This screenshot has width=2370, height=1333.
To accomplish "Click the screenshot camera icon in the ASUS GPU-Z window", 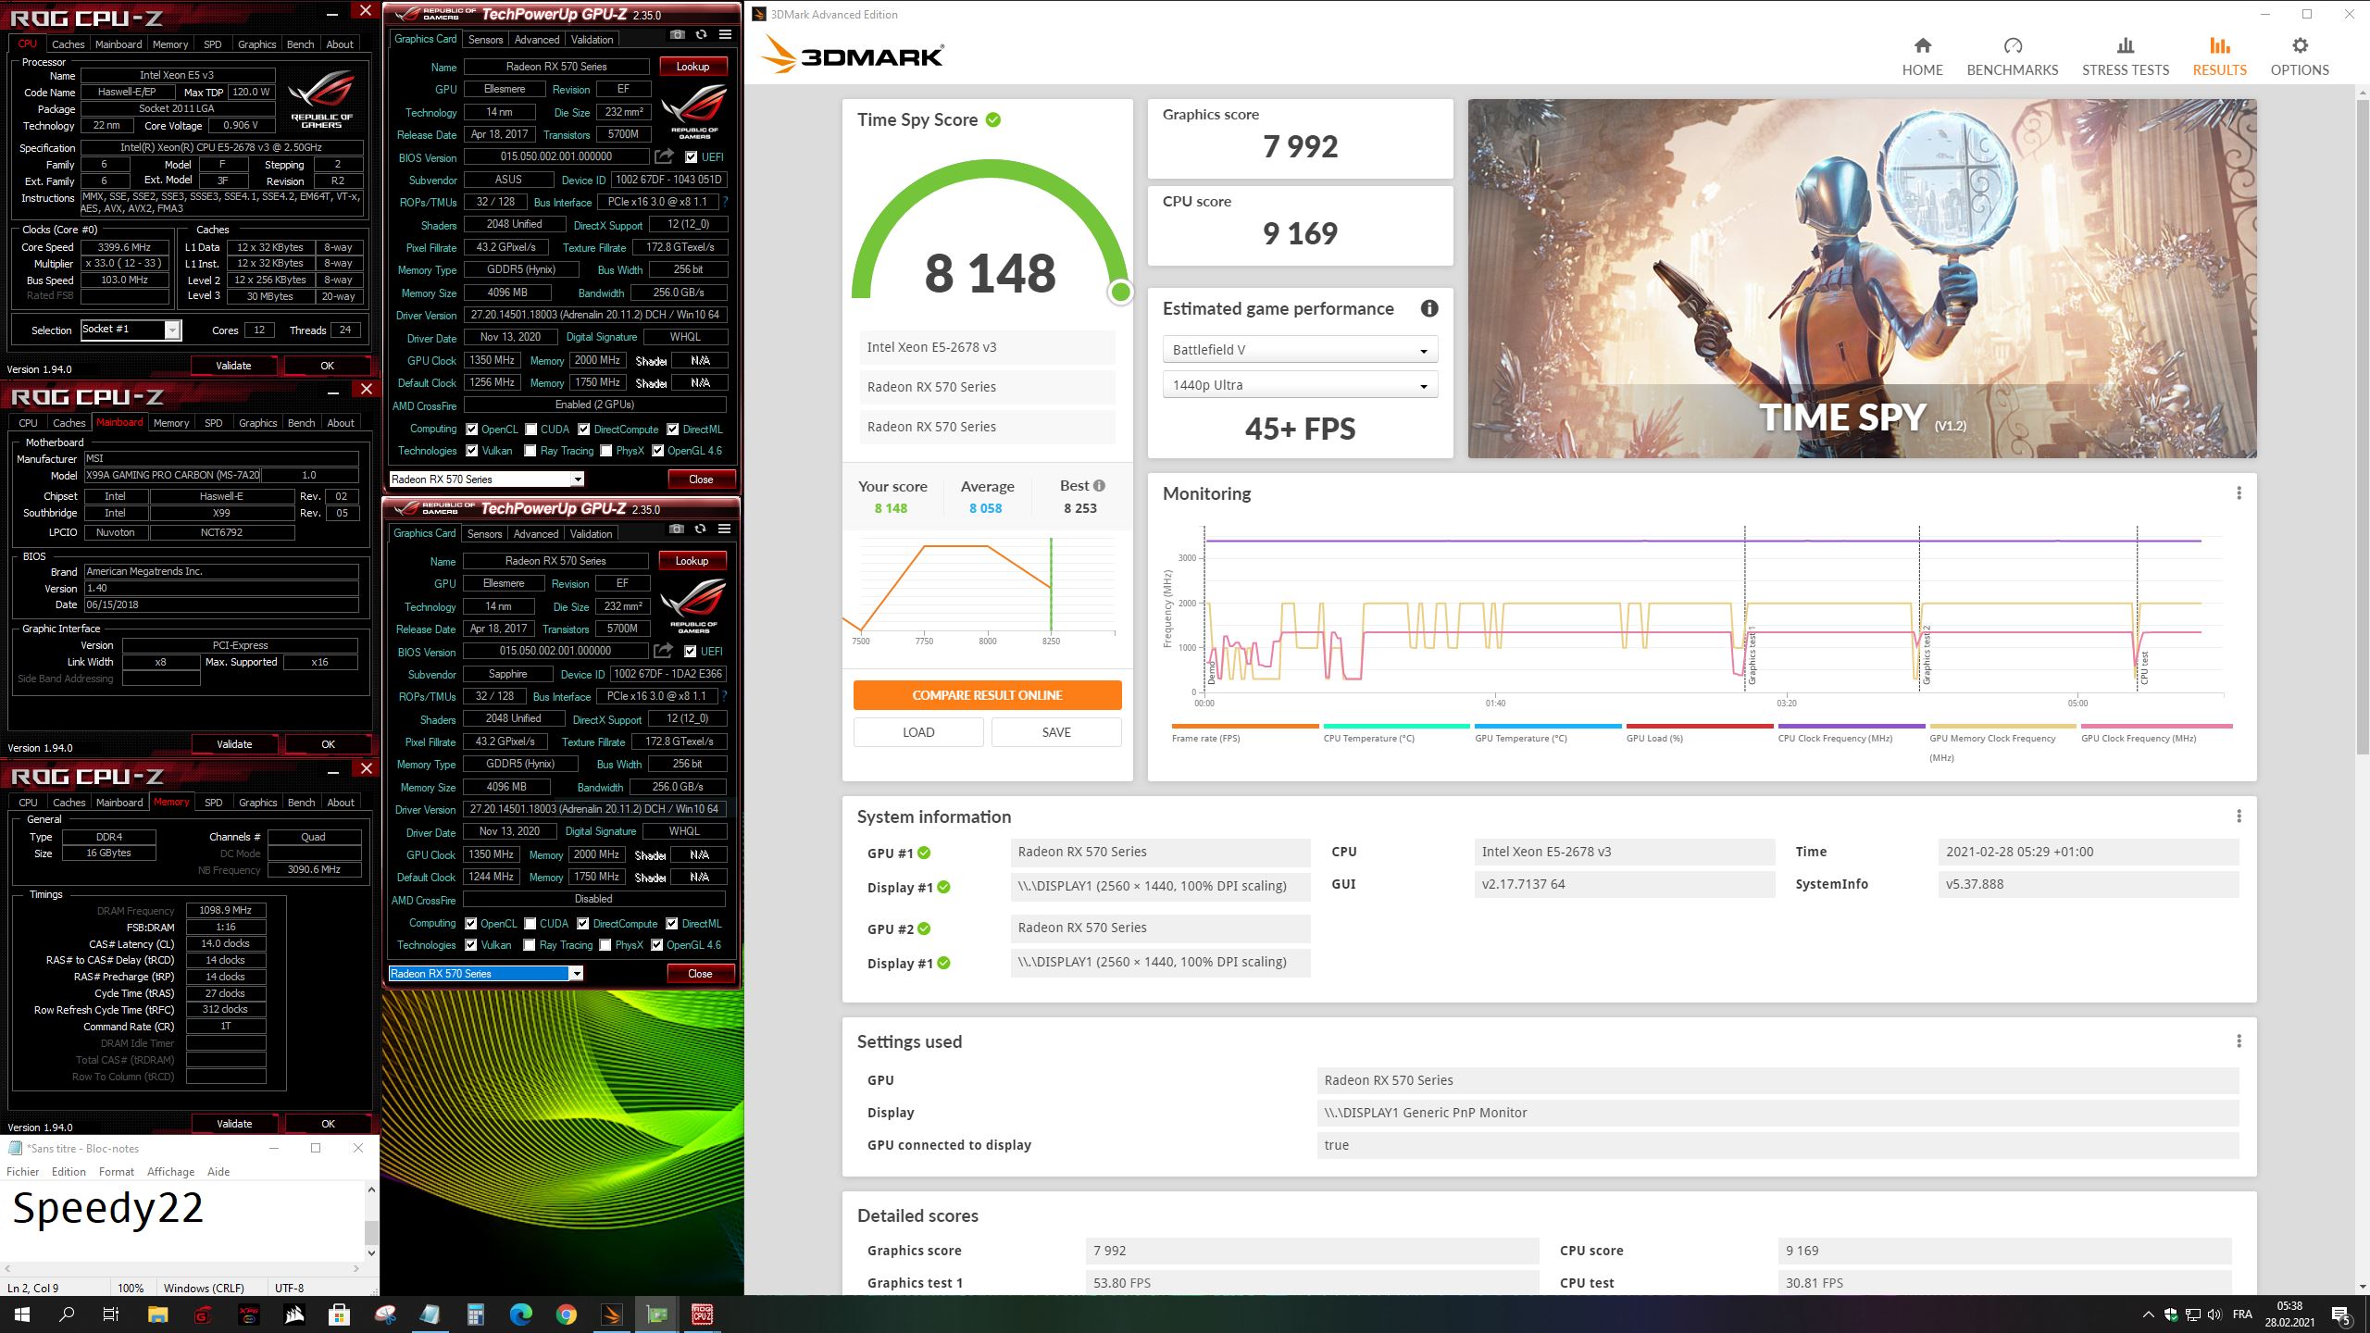I will [678, 35].
